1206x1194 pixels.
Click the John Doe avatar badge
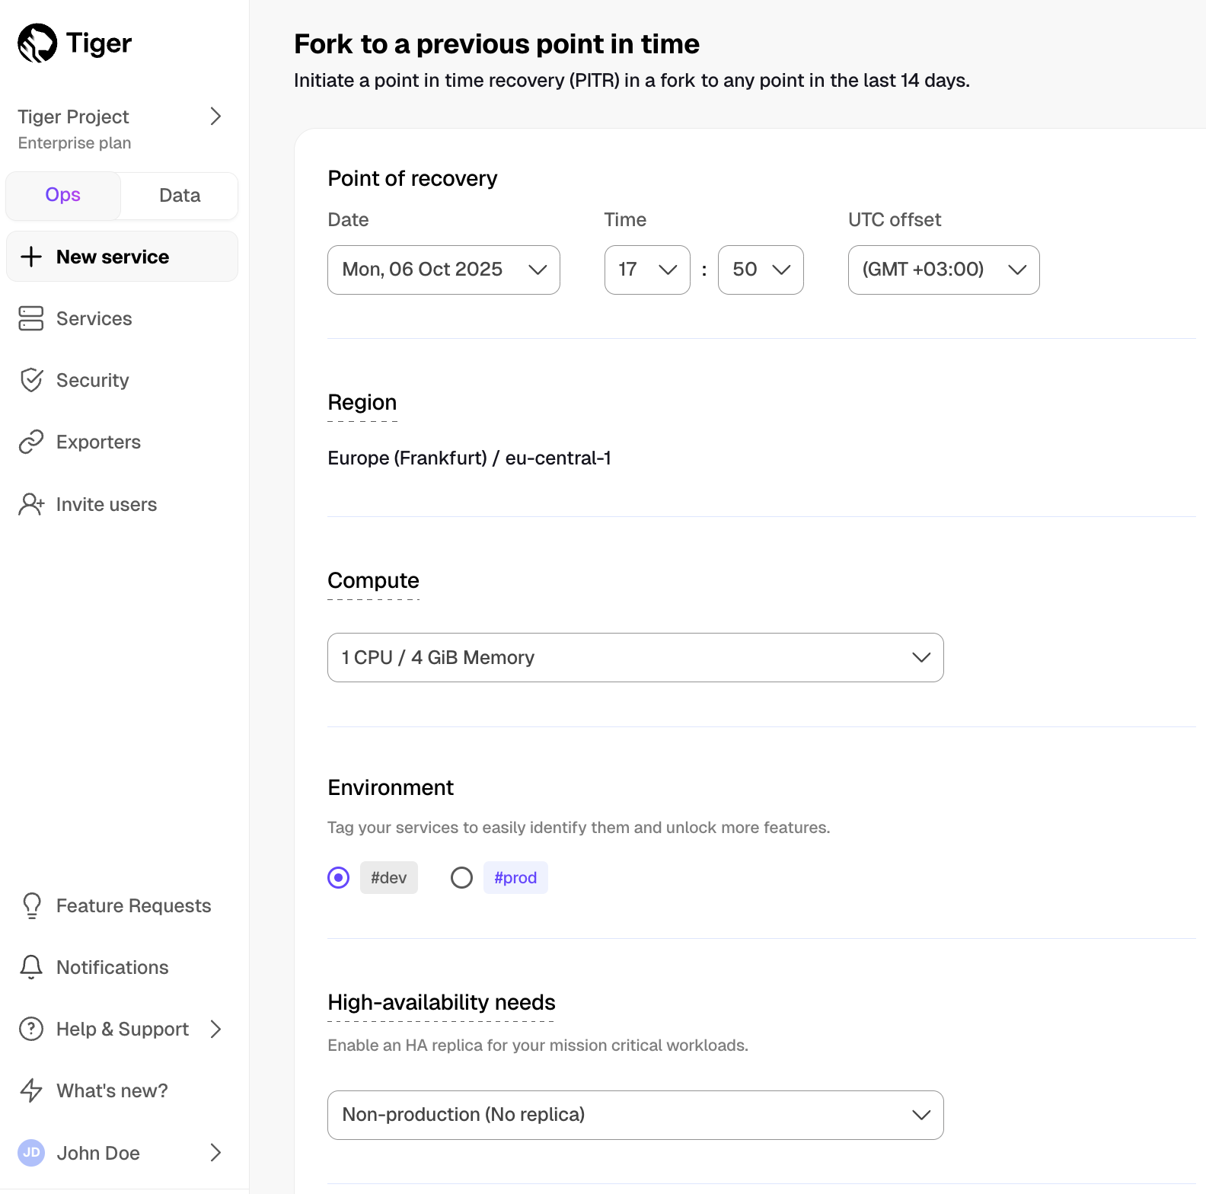[31, 1152]
